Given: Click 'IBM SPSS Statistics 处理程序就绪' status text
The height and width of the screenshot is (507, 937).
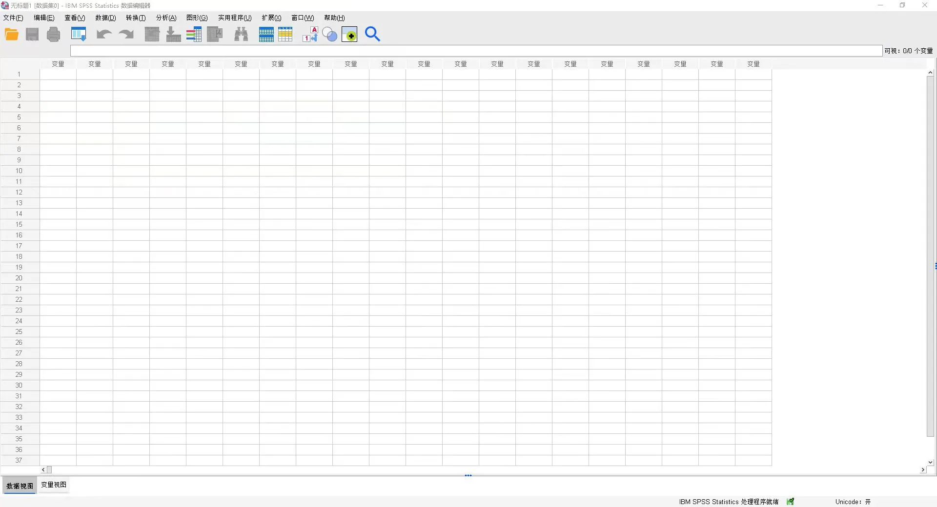Looking at the screenshot, I should point(729,502).
